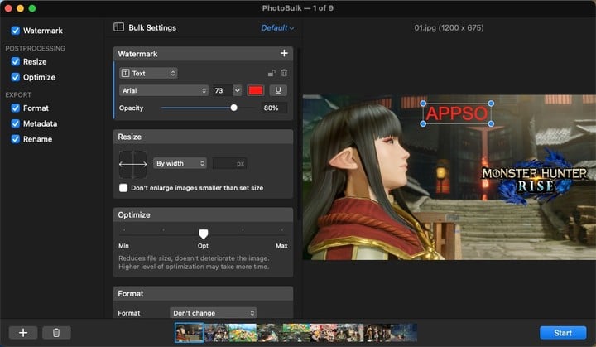The height and width of the screenshot is (347, 596).
Task: Open the Arial font dropdown
Action: pos(164,90)
